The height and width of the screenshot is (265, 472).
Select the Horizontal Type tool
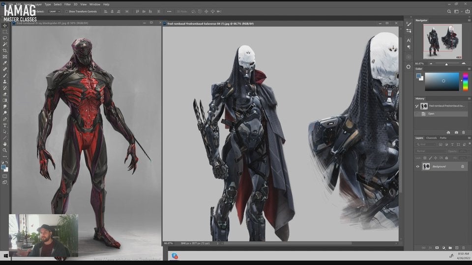pyautogui.click(x=5, y=125)
